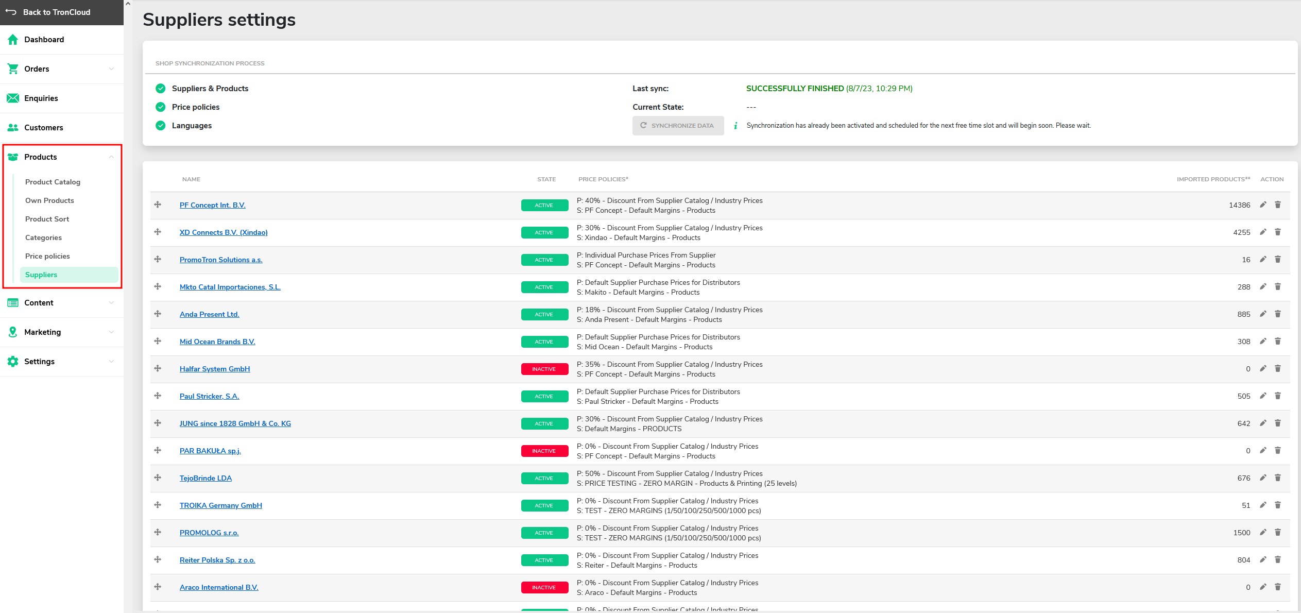Screen dimensions: 1301x613
Task: Delete PF Concept Int. B.V. supplier
Action: [x=1278, y=205]
